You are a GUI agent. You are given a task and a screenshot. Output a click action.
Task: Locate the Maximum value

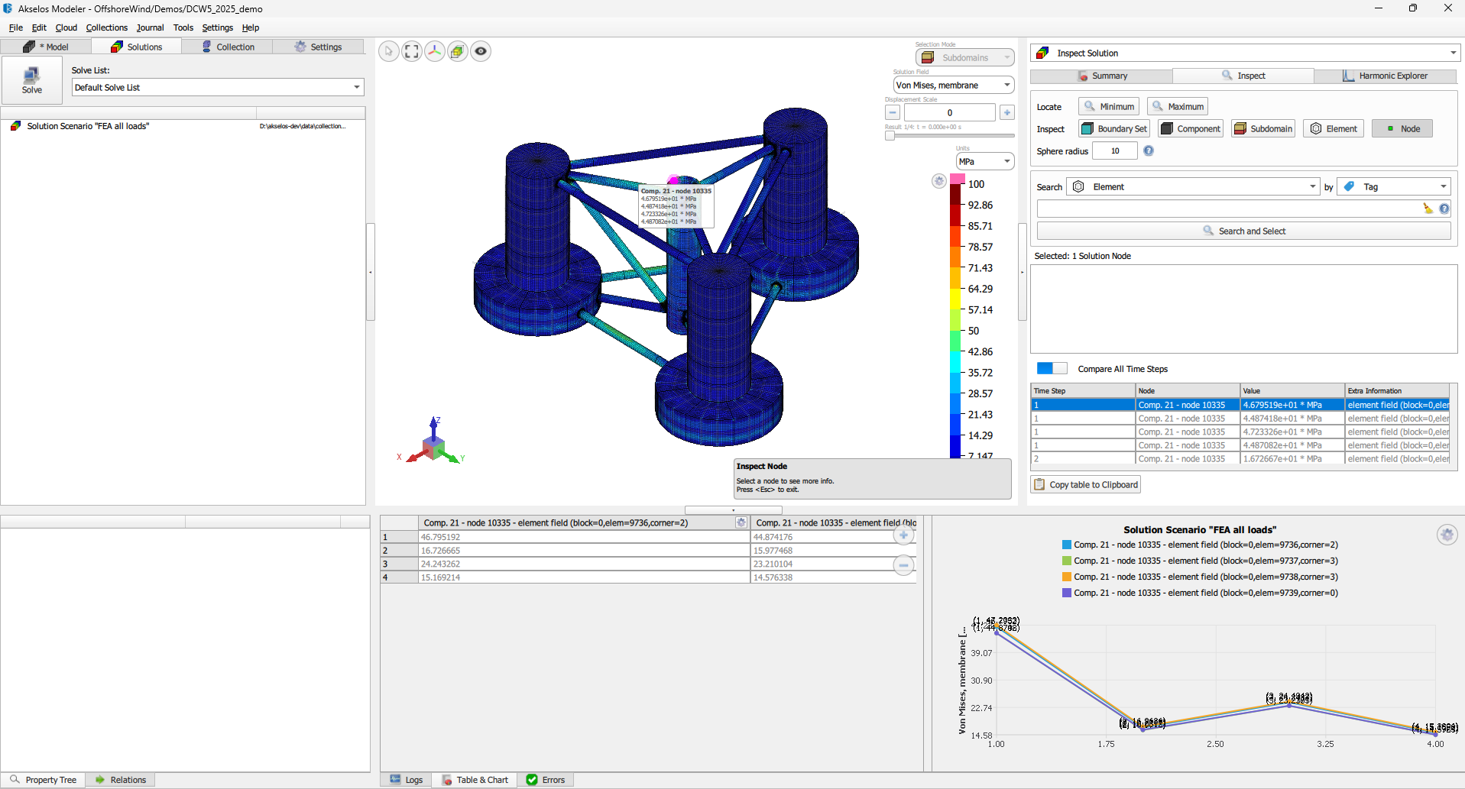[x=1178, y=107]
